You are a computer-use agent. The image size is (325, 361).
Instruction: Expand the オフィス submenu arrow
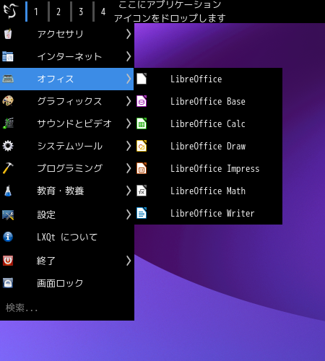129,79
